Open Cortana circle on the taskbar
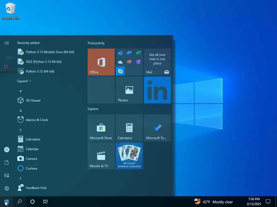 [32, 202]
